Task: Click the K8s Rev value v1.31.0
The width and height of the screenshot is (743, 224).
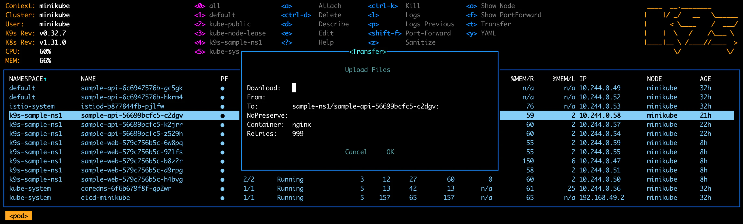Action: point(53,42)
